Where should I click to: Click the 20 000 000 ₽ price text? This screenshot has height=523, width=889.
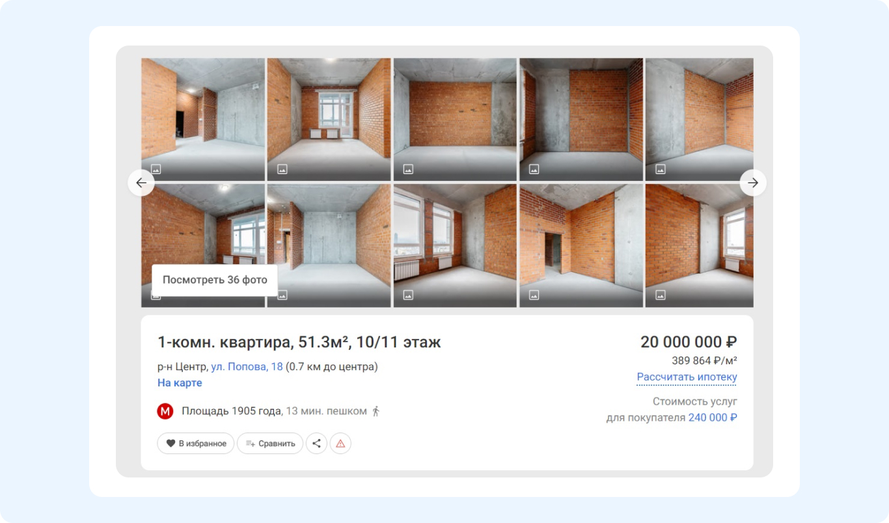coord(689,342)
